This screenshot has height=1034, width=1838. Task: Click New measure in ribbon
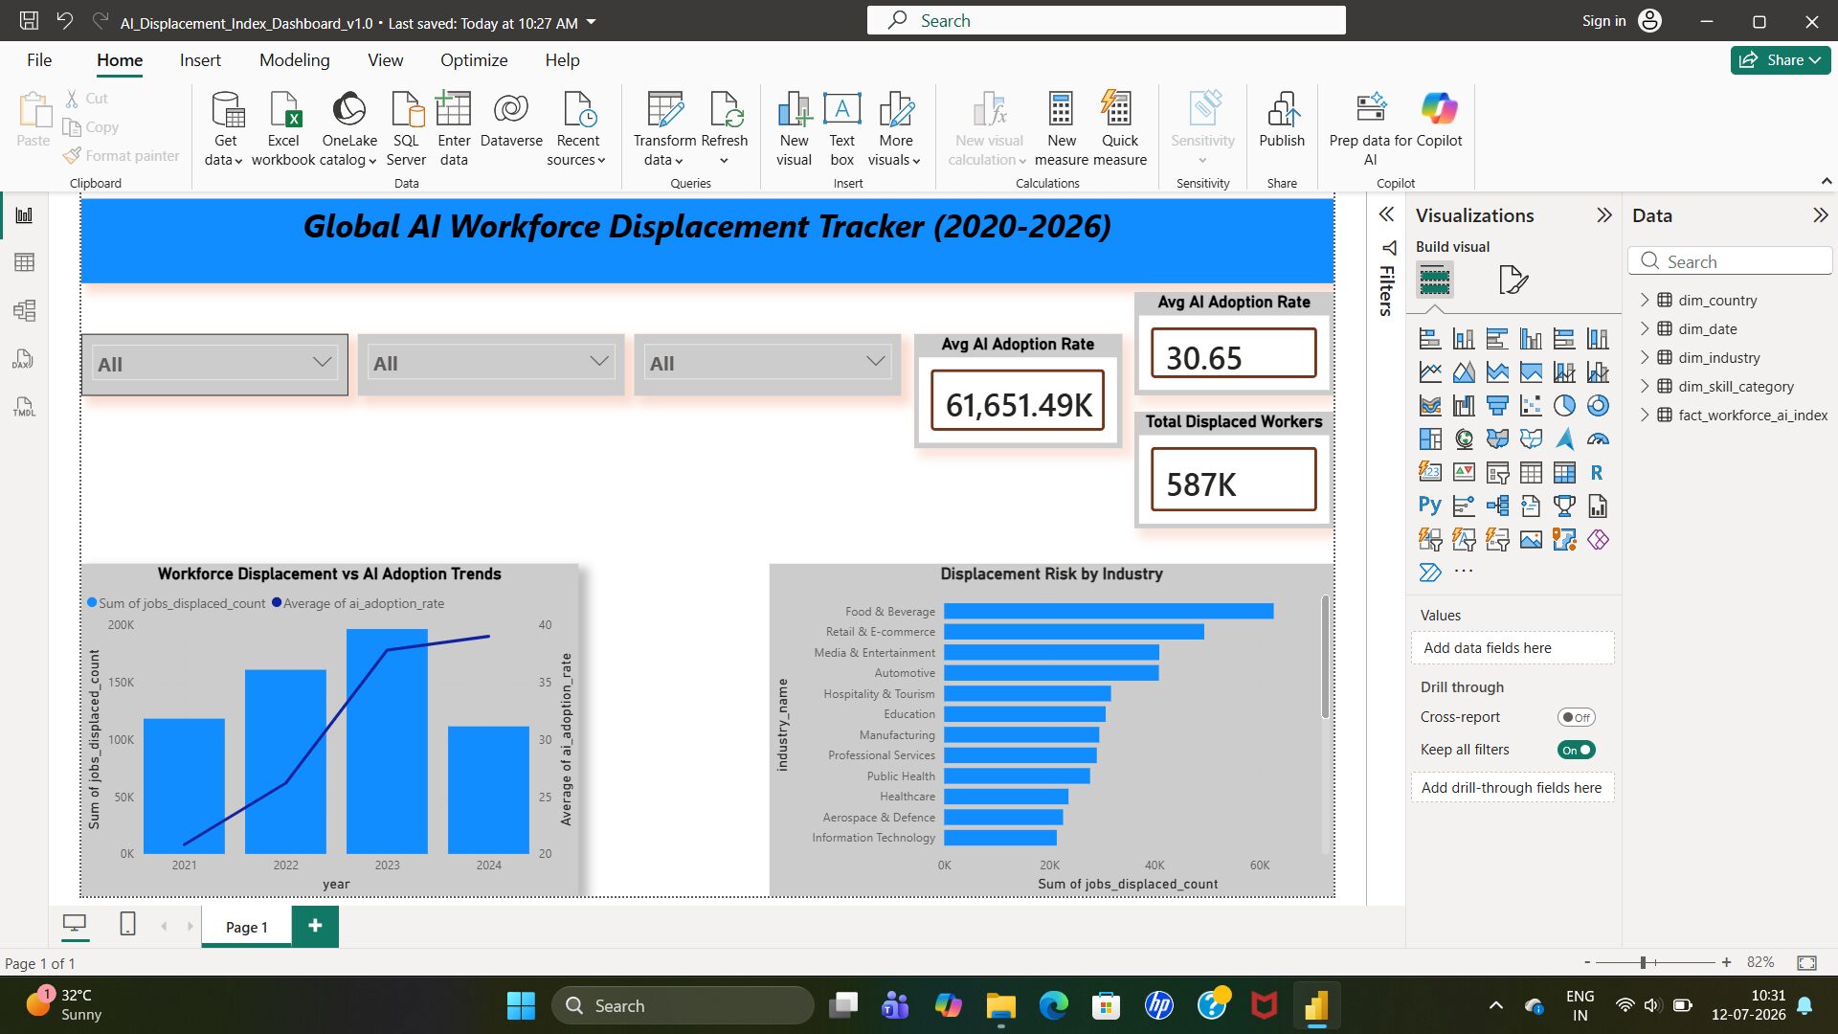(1062, 128)
